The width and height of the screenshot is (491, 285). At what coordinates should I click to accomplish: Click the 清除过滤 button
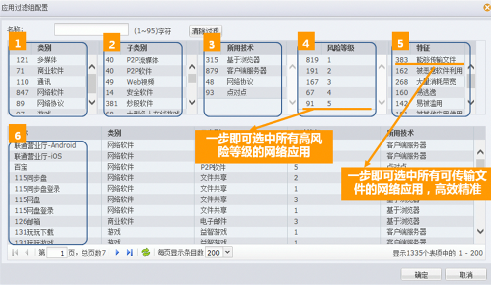click(x=205, y=31)
